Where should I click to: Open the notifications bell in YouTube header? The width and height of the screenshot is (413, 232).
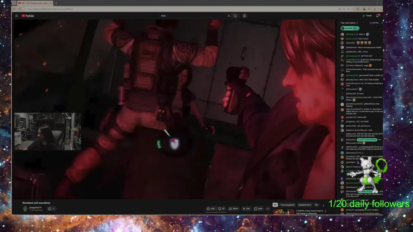point(378,16)
